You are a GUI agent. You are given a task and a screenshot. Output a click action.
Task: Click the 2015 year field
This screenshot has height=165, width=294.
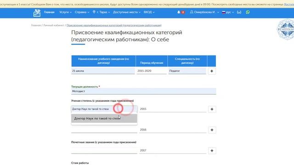pyautogui.click(x=173, y=109)
